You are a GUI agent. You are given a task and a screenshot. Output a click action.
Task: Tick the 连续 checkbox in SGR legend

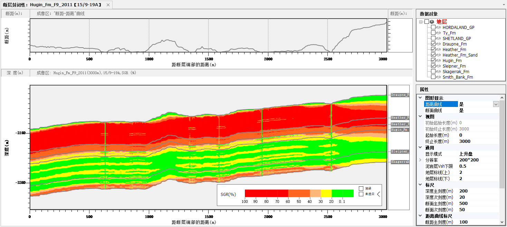(x=361, y=188)
